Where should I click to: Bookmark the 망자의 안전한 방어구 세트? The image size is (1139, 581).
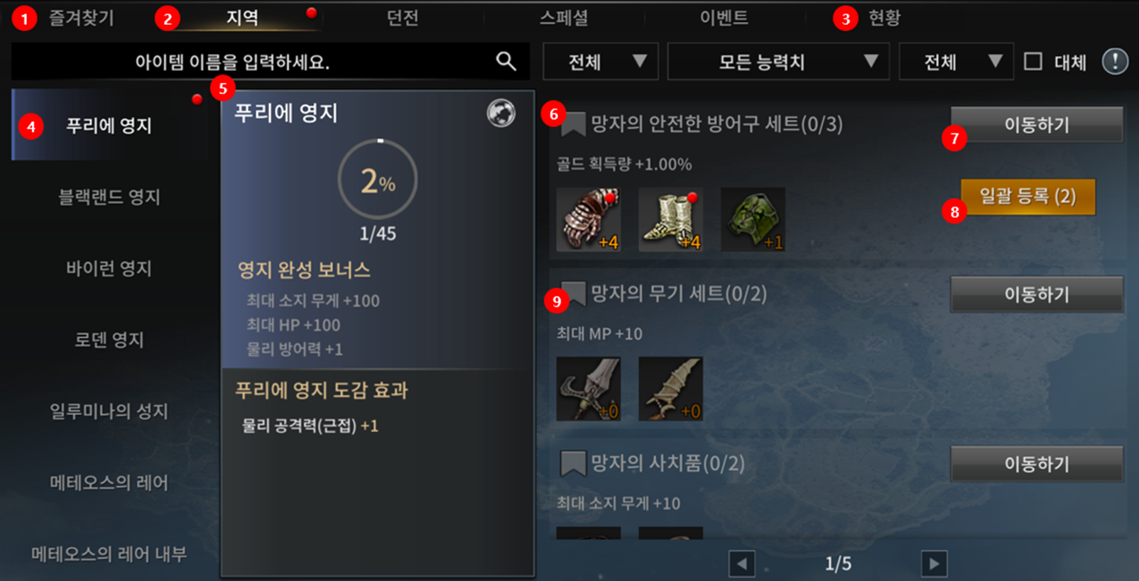point(573,125)
